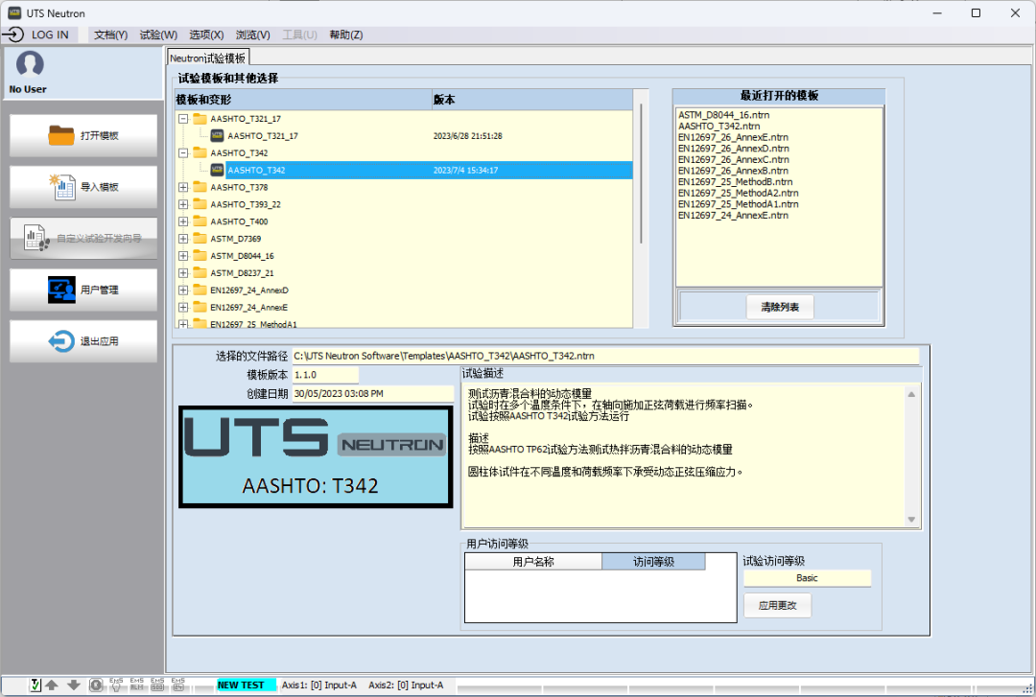Open the 试验(W) menu

(x=158, y=35)
